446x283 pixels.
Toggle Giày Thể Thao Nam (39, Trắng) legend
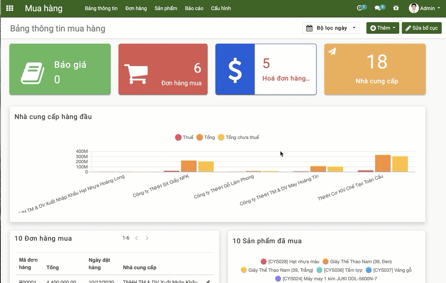[x=277, y=270]
